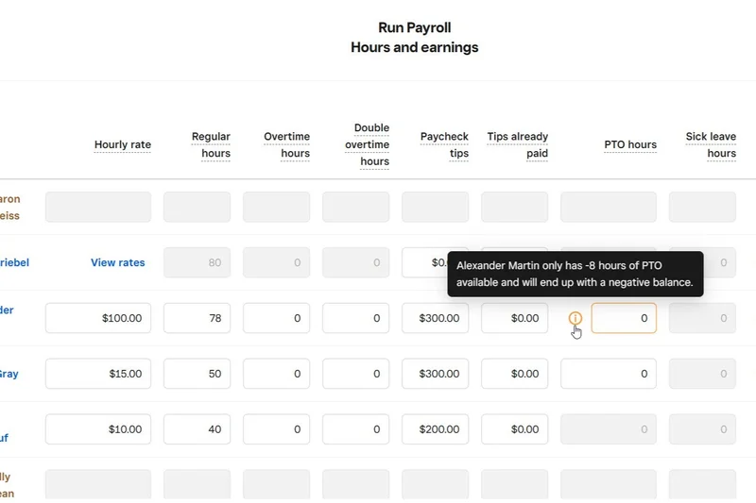756x503 pixels.
Task: Click tips already paid field in $100.00 row
Action: (x=514, y=318)
